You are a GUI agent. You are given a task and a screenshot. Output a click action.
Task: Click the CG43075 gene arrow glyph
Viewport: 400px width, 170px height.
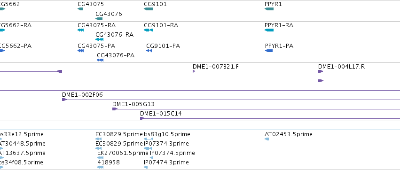point(80,9)
